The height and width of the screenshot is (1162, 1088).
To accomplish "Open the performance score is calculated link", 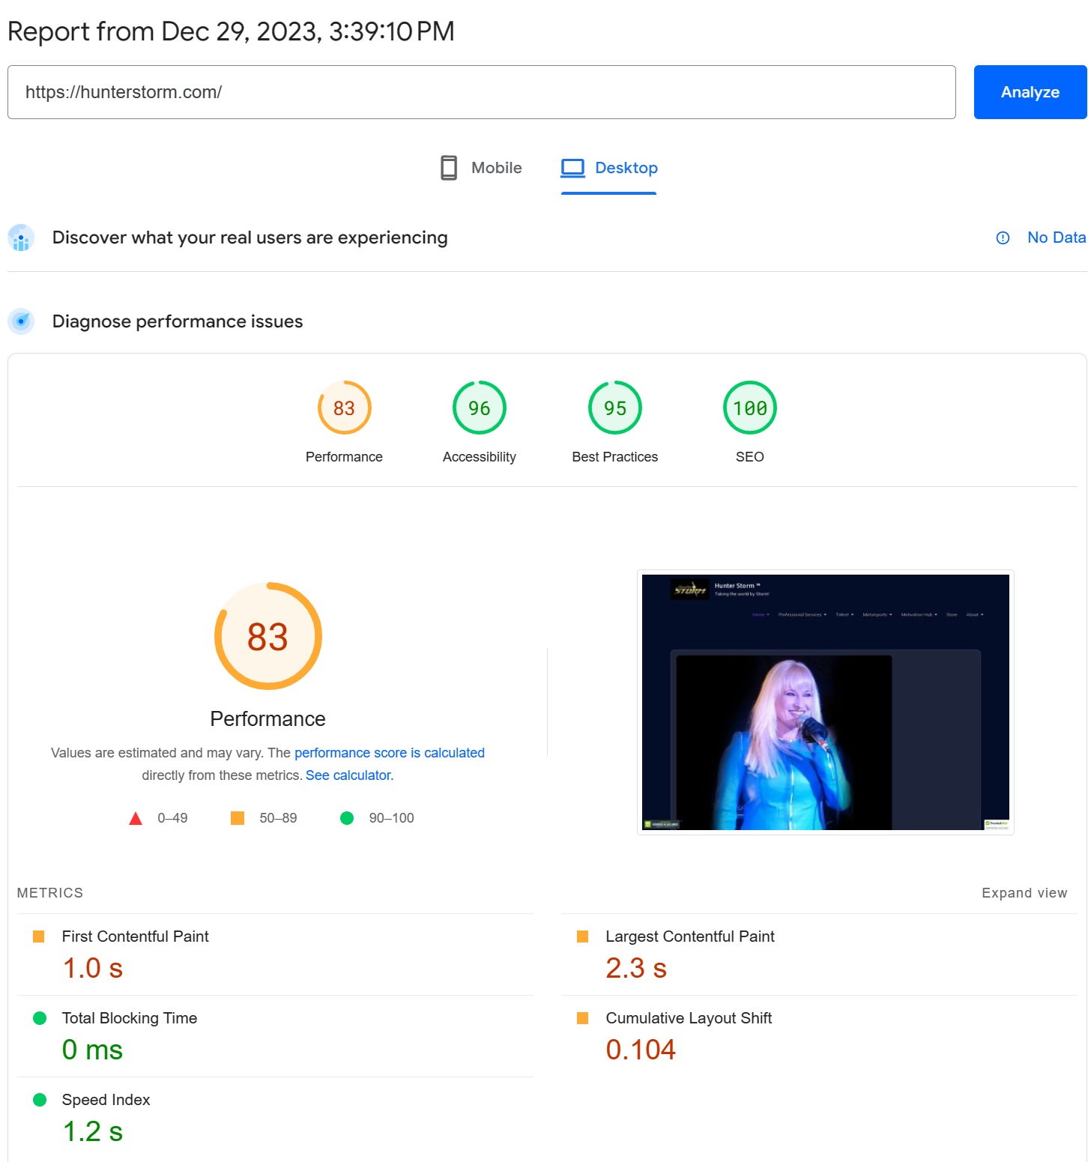I will pyautogui.click(x=389, y=753).
